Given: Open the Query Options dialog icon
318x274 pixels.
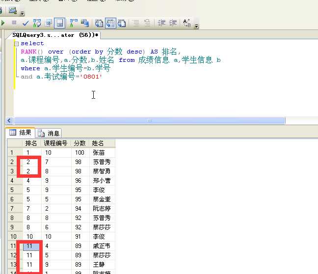Looking at the screenshot, I should 49,23.
